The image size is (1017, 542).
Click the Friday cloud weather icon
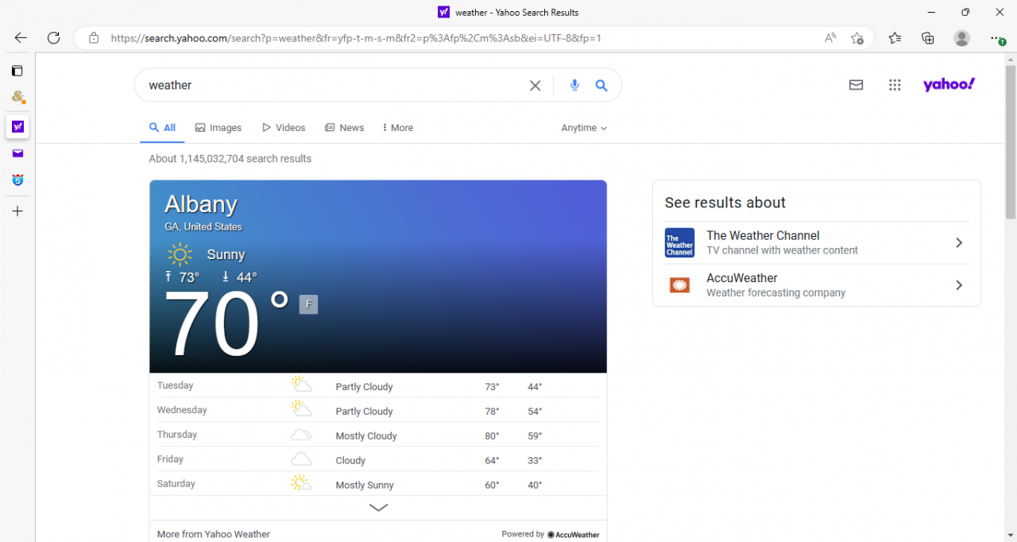[x=301, y=459]
